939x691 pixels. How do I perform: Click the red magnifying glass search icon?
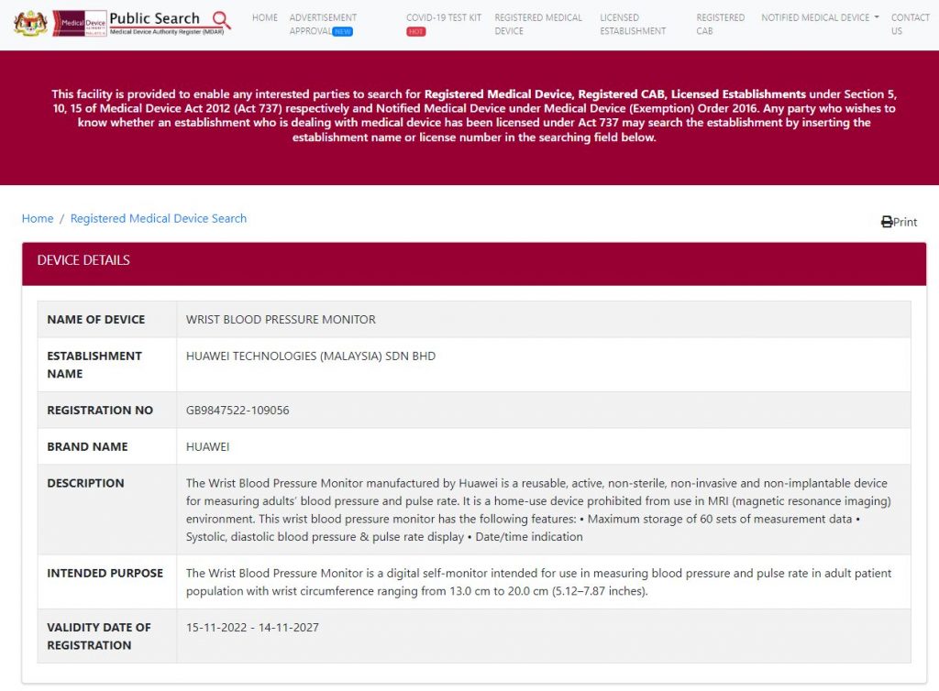[x=221, y=19]
